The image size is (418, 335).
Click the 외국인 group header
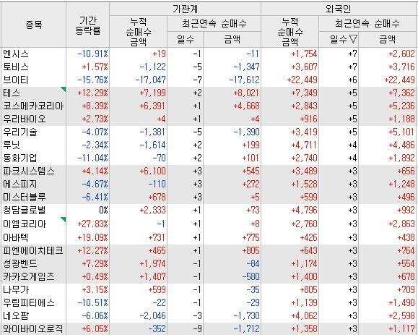pos(339,9)
